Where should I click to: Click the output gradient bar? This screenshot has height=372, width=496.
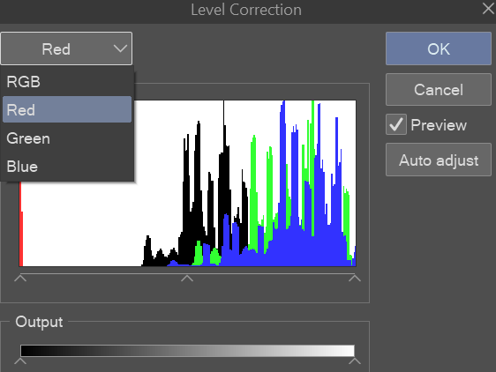pos(187,351)
